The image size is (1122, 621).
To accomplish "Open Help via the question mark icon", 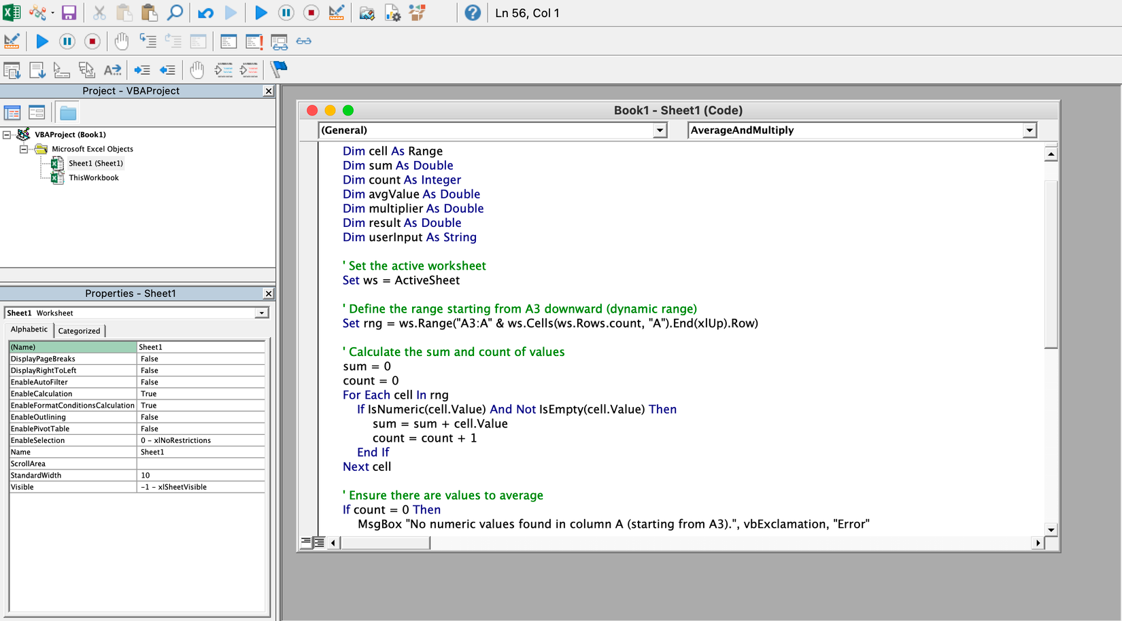I will 473,13.
